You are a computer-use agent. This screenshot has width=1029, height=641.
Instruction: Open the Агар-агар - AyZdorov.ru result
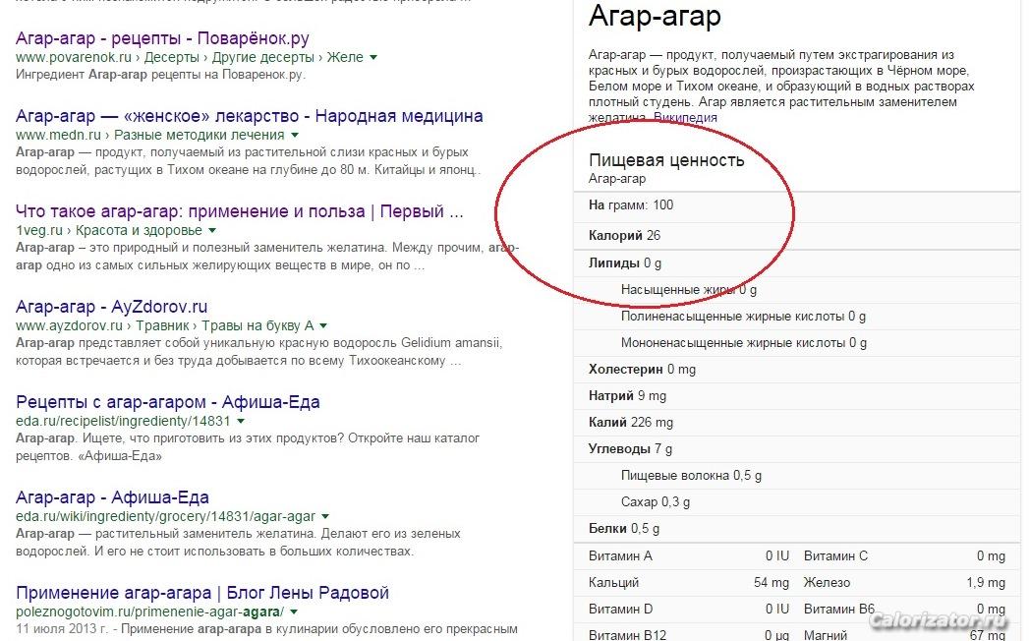pos(111,307)
